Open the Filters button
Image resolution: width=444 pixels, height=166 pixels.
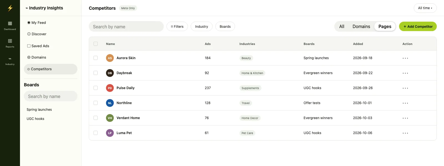177,26
